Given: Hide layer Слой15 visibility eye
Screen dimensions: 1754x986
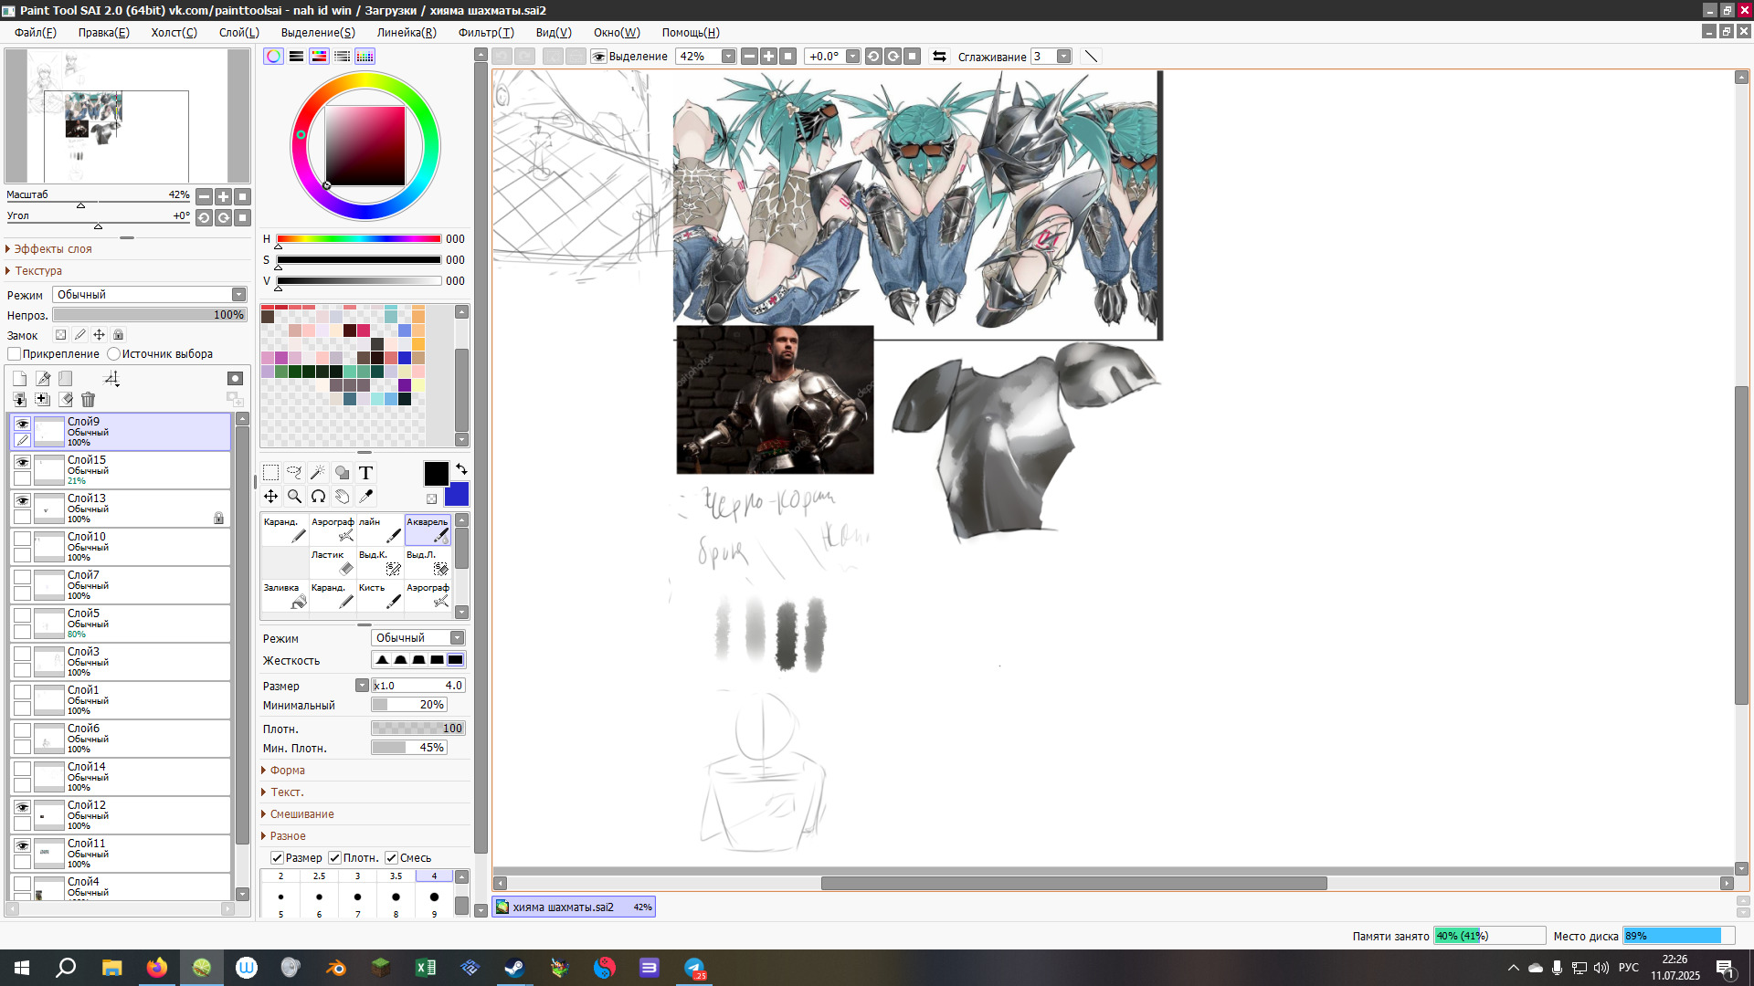Looking at the screenshot, I should [x=22, y=462].
